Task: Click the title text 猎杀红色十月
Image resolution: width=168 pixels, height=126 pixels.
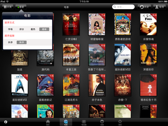Action: (x=148, y=100)
